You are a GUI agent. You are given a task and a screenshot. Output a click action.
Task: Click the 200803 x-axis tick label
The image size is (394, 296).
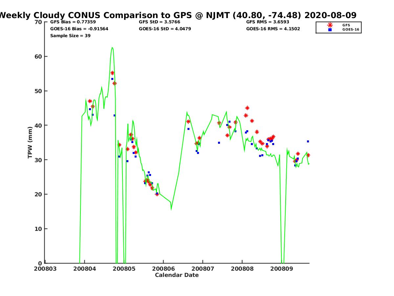(x=45, y=269)
